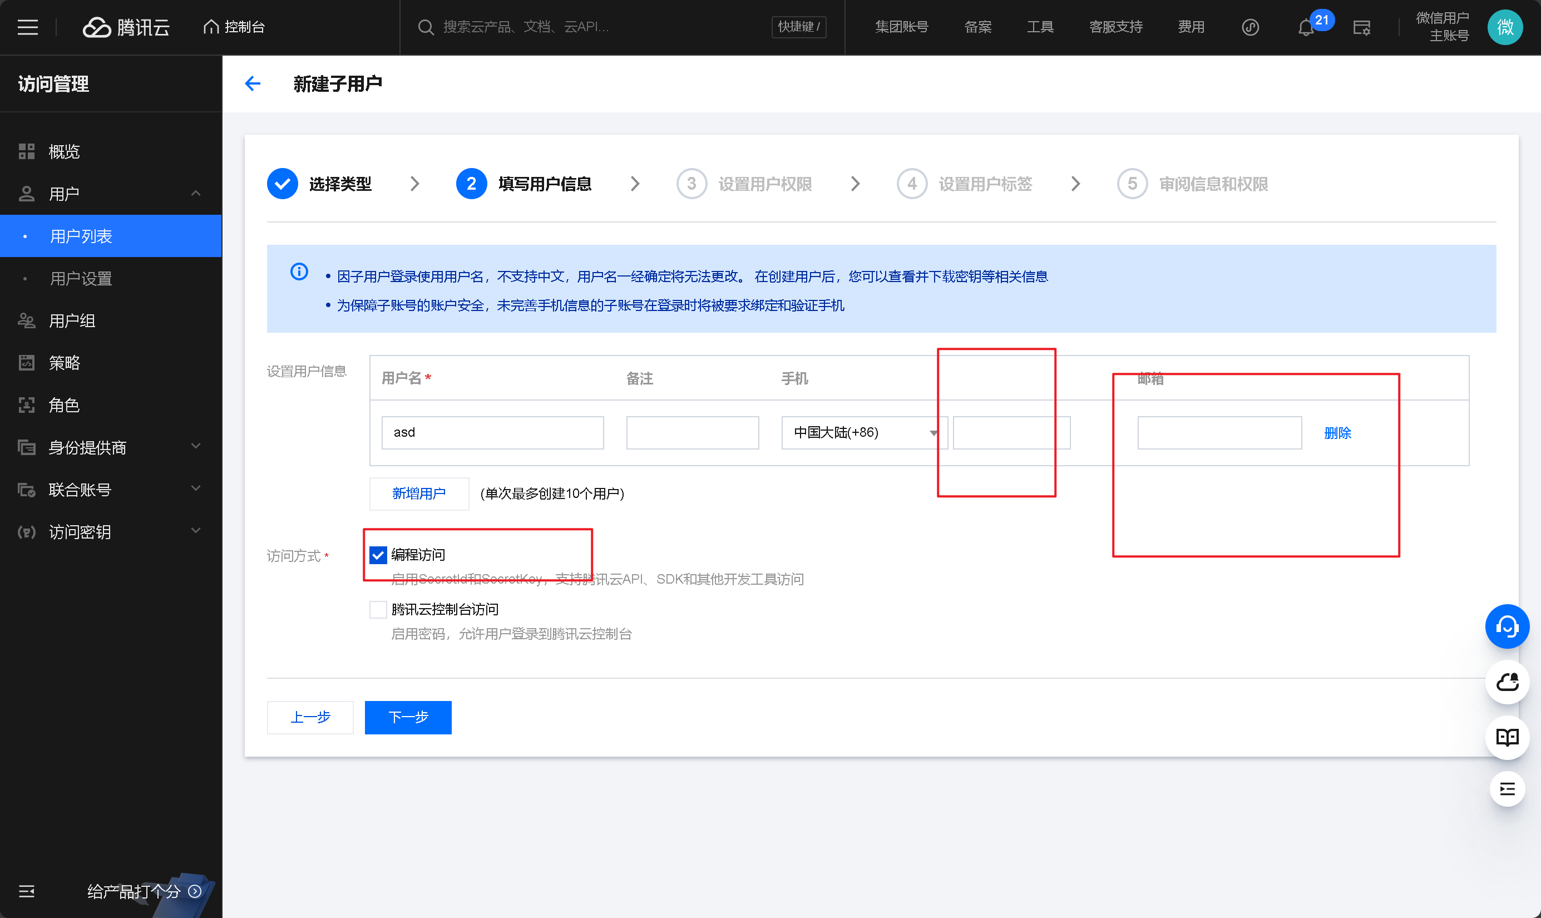Open the documentation book floating icon
The height and width of the screenshot is (918, 1541).
click(x=1507, y=737)
